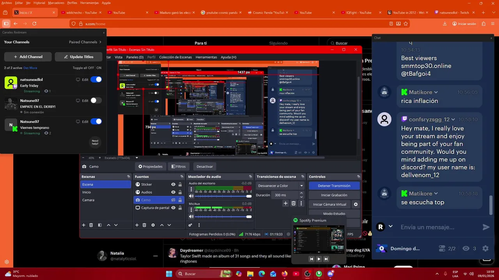Screen dimensions: 499x280
Task: Open the chat sender account dropdown
Action: (391, 226)
